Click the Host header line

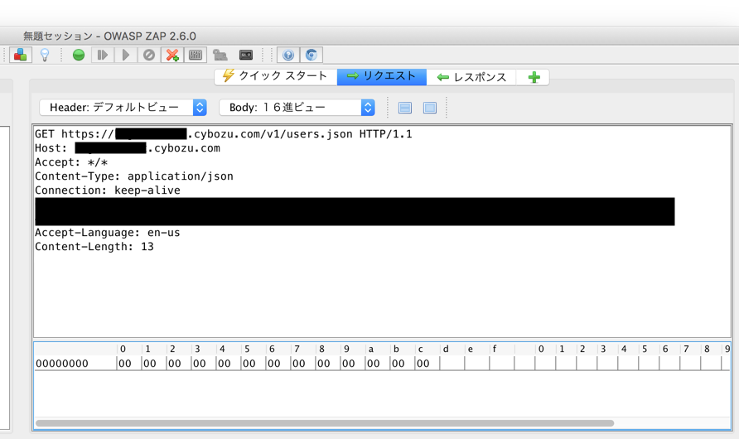coord(128,148)
